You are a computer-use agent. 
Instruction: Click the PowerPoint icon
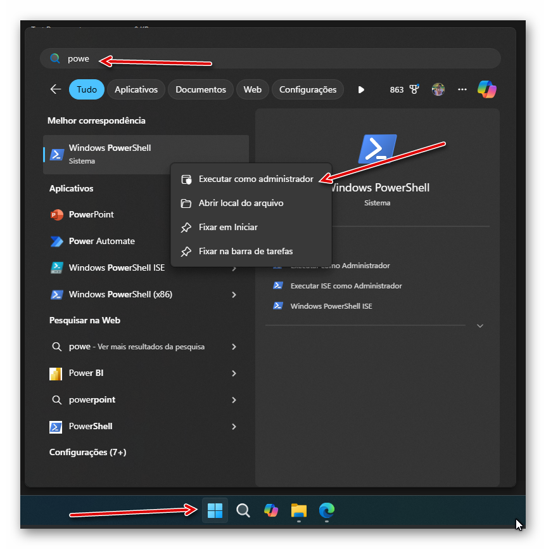coord(57,215)
